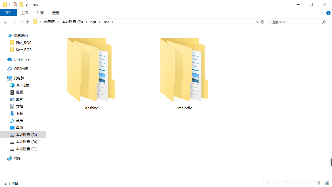The image size is (332, 187).
Task: Refresh the ros folder view
Action: 263,22
